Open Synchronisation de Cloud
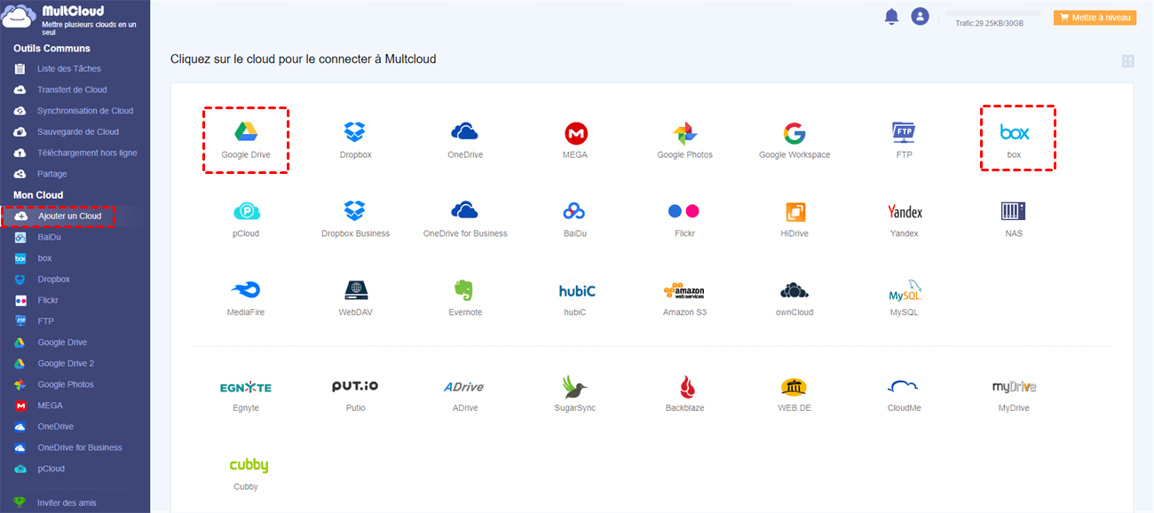The height and width of the screenshot is (513, 1154). (x=84, y=111)
